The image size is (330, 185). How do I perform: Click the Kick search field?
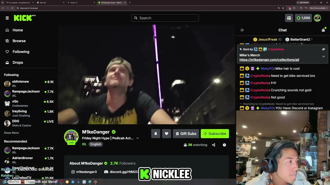coord(165,18)
